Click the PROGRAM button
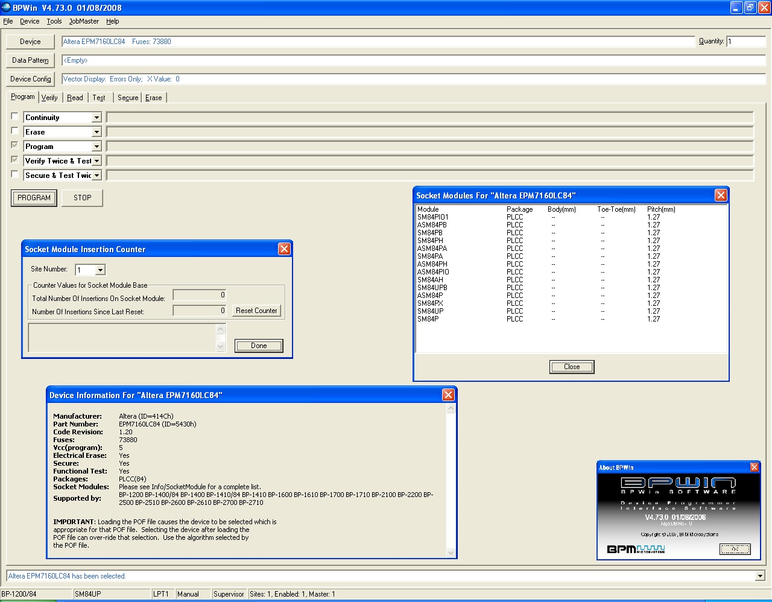 point(34,198)
